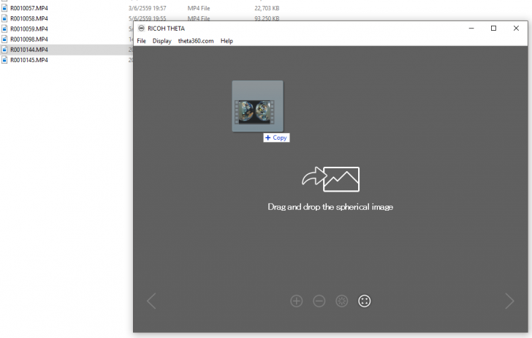The width and height of the screenshot is (532, 338).
Task: Select file R0010145.MP4 in Explorer
Action: point(29,60)
